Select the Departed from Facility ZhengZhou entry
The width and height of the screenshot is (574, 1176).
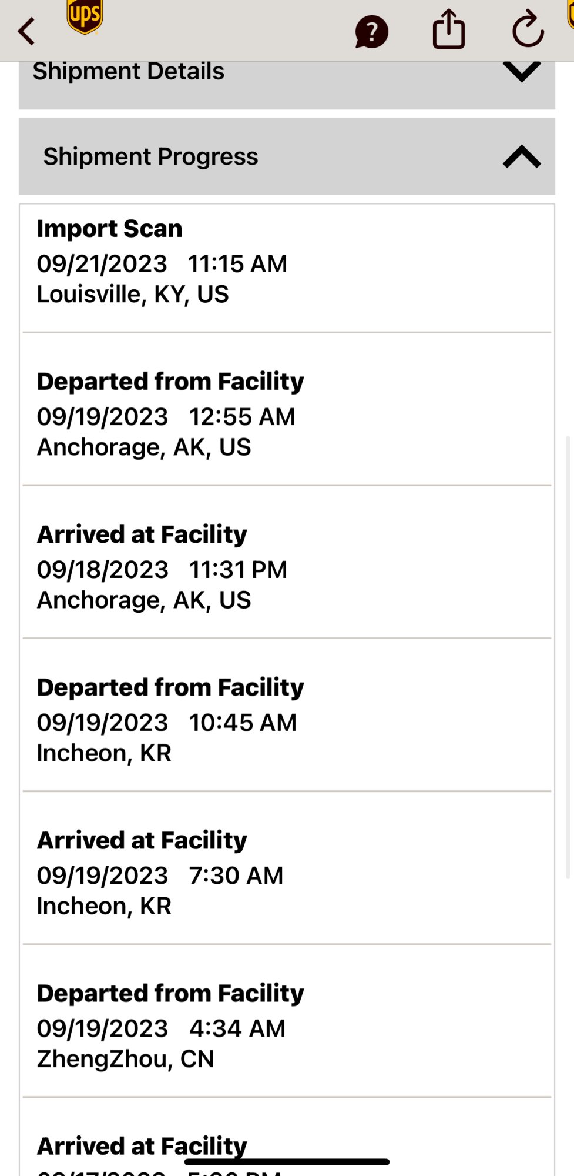pos(287,1025)
